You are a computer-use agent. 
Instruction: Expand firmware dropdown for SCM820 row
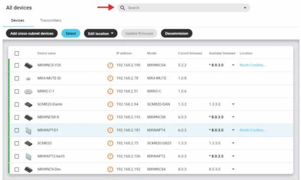(x=233, y=143)
